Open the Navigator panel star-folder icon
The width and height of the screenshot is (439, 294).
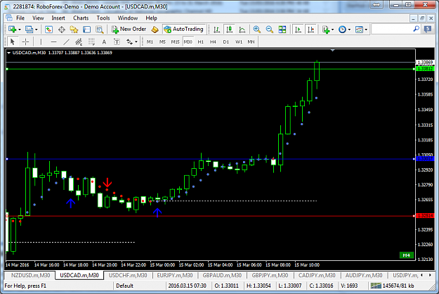(x=74, y=30)
